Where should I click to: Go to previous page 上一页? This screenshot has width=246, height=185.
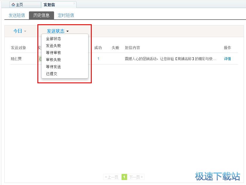(112, 177)
